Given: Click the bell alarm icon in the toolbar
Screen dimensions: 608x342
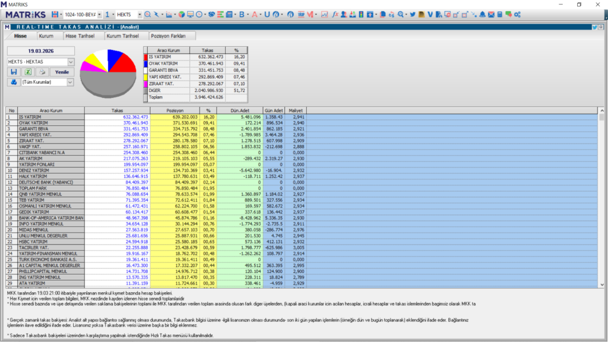Looking at the screenshot, I should coord(482,14).
